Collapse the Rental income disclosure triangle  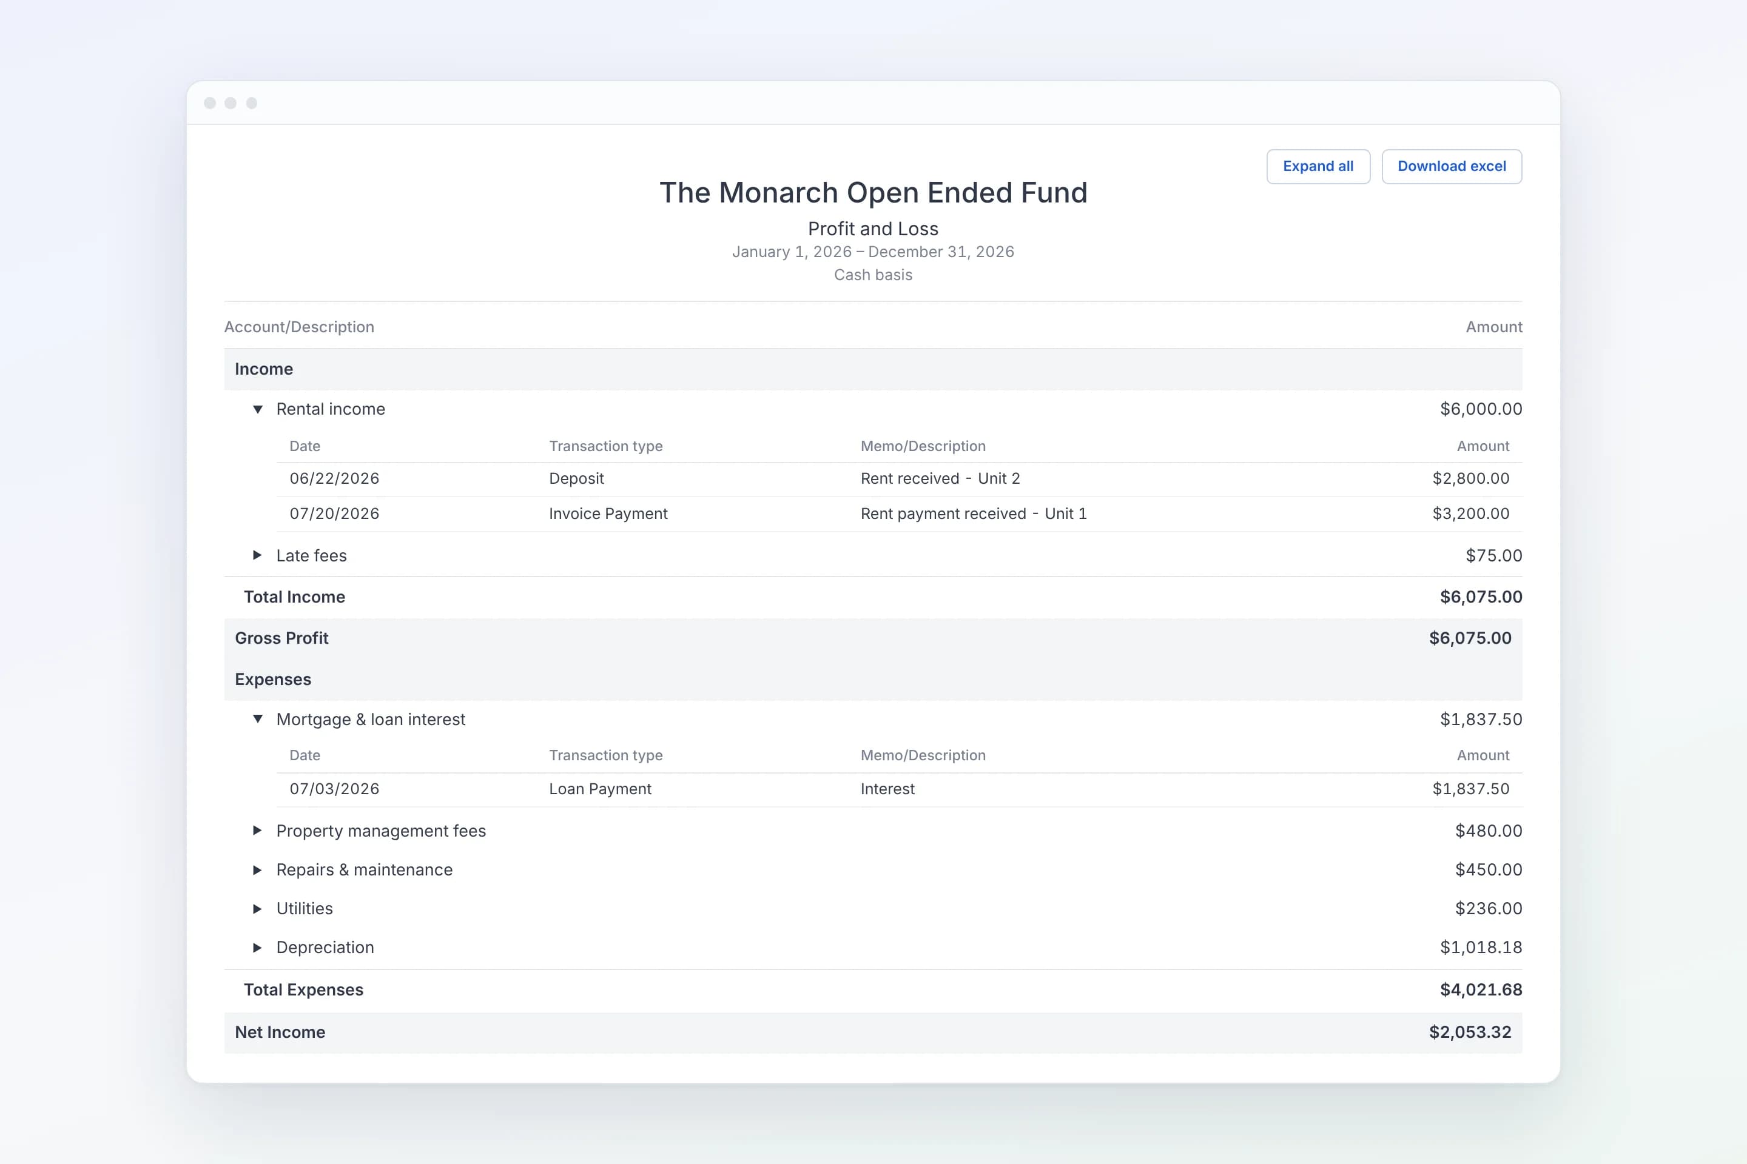coord(258,409)
